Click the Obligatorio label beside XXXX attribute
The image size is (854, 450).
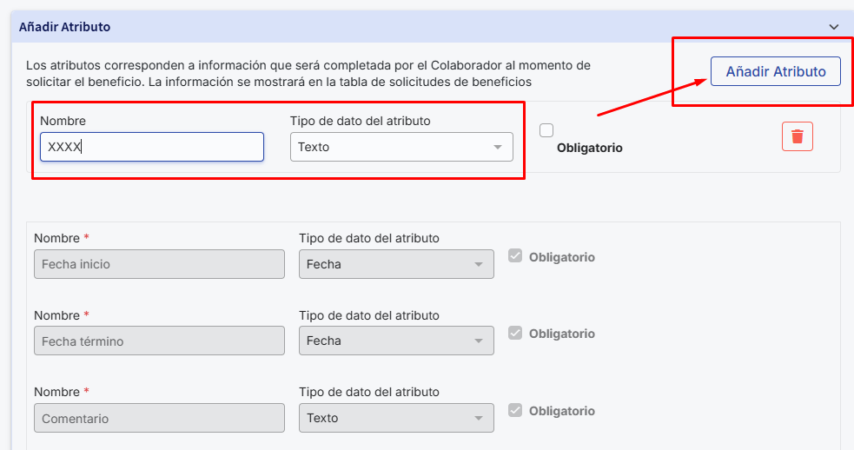click(589, 149)
